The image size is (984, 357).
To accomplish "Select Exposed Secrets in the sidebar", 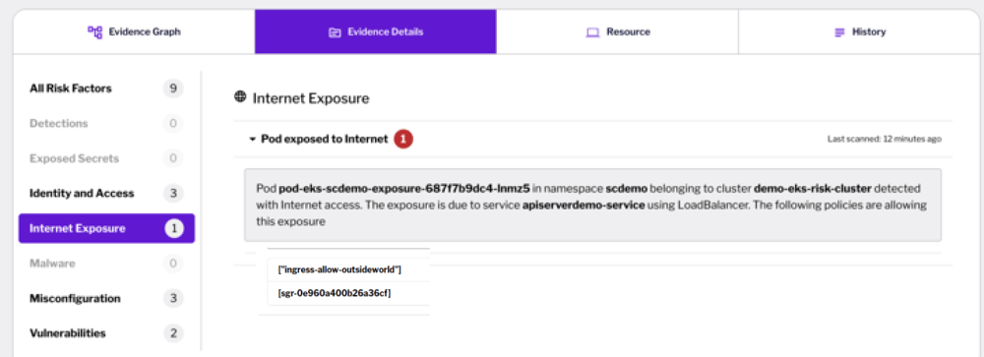I will coord(106,158).
